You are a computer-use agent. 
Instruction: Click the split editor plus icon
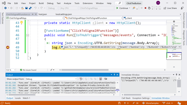tap(174, 22)
